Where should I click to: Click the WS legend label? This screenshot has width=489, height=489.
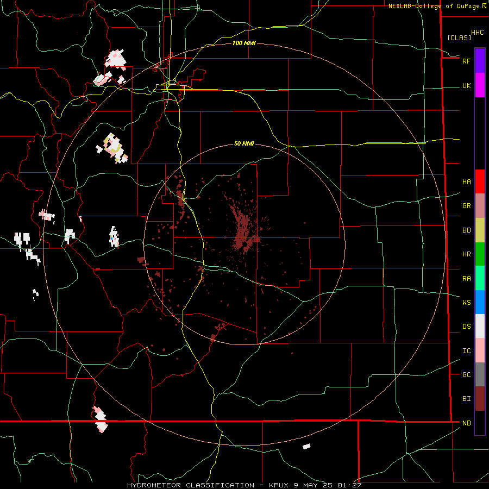(x=466, y=303)
